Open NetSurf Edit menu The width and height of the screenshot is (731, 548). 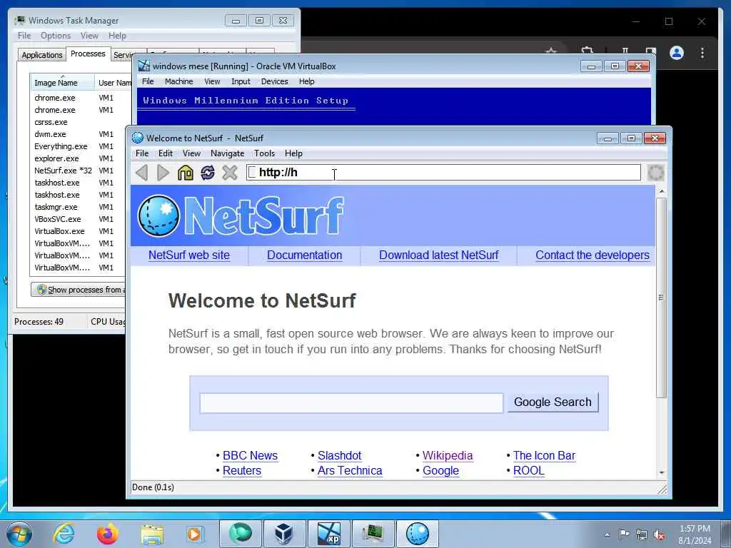(x=166, y=153)
